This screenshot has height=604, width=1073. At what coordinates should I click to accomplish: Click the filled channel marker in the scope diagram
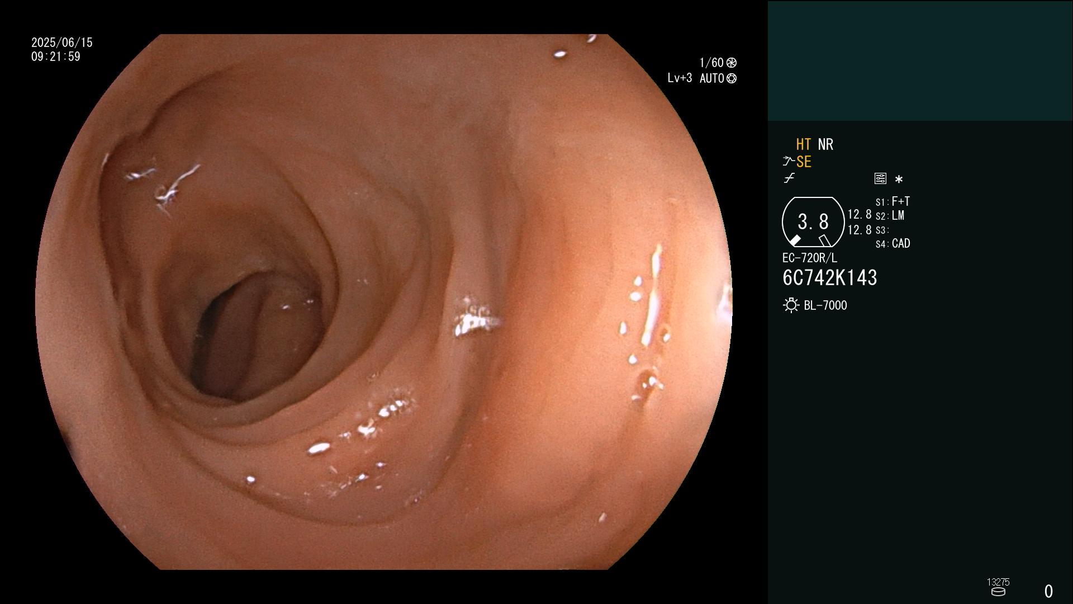coord(795,240)
